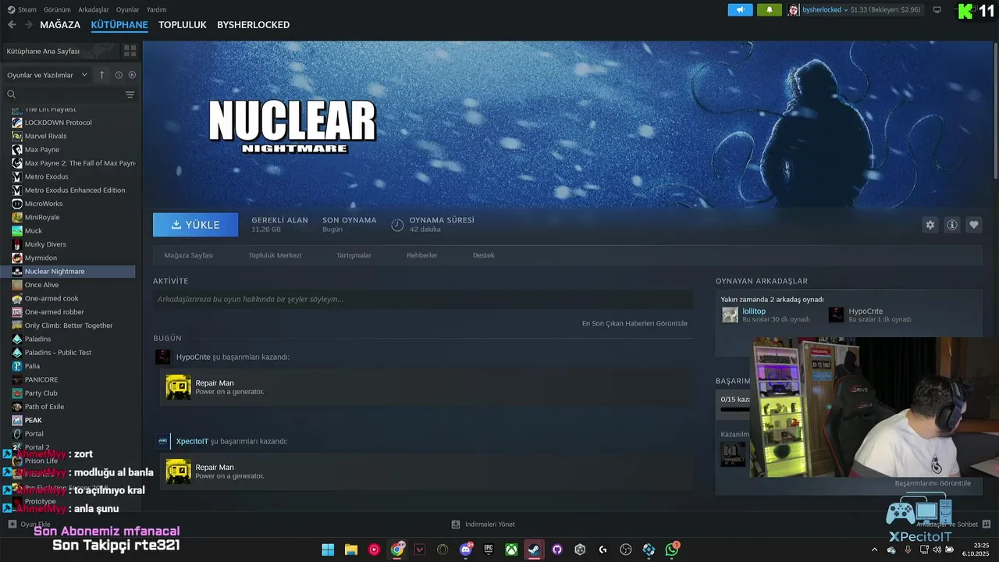Click the page vertical scrollbar
Viewport: 999px width, 562px height.
tap(996, 109)
